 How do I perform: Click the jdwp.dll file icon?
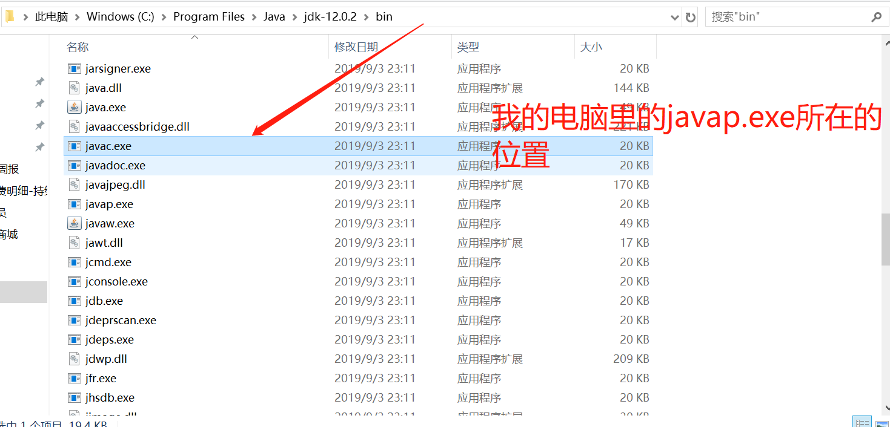[74, 359]
